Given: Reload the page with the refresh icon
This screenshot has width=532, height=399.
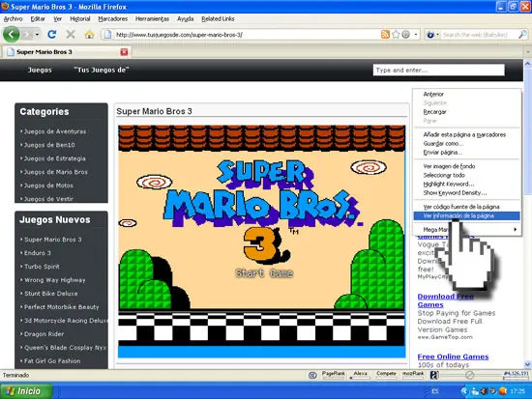Looking at the screenshot, I should point(52,34).
